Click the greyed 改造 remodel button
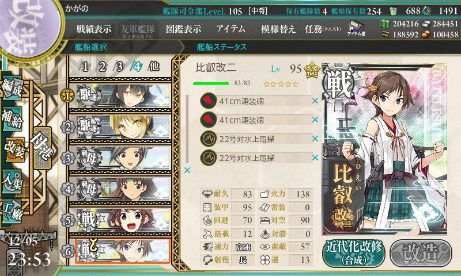This screenshot has height=276, width=461. 421,253
